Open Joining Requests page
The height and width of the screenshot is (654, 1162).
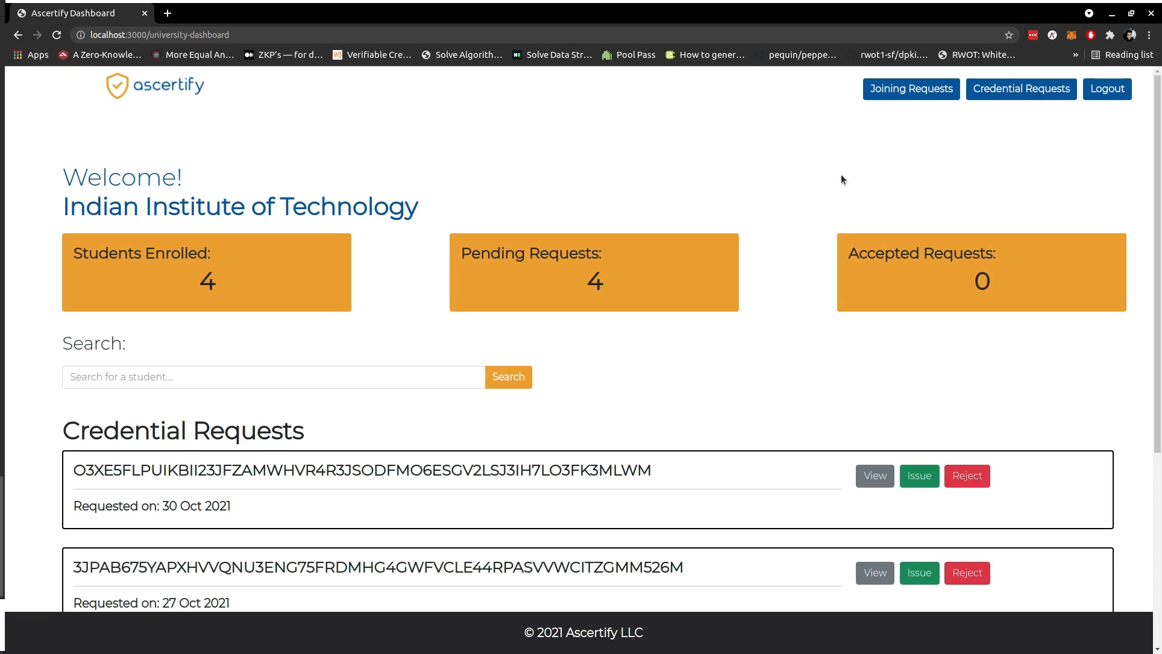pos(911,89)
